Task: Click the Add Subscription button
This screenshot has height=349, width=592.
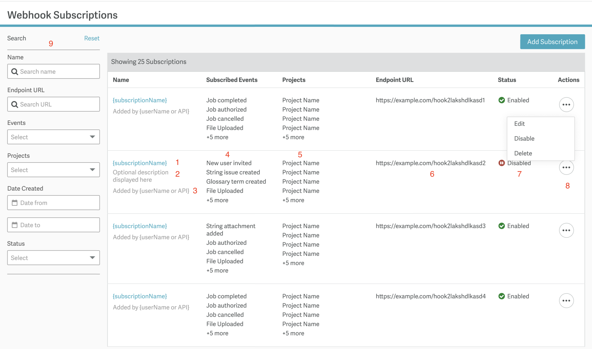Action: pos(552,42)
